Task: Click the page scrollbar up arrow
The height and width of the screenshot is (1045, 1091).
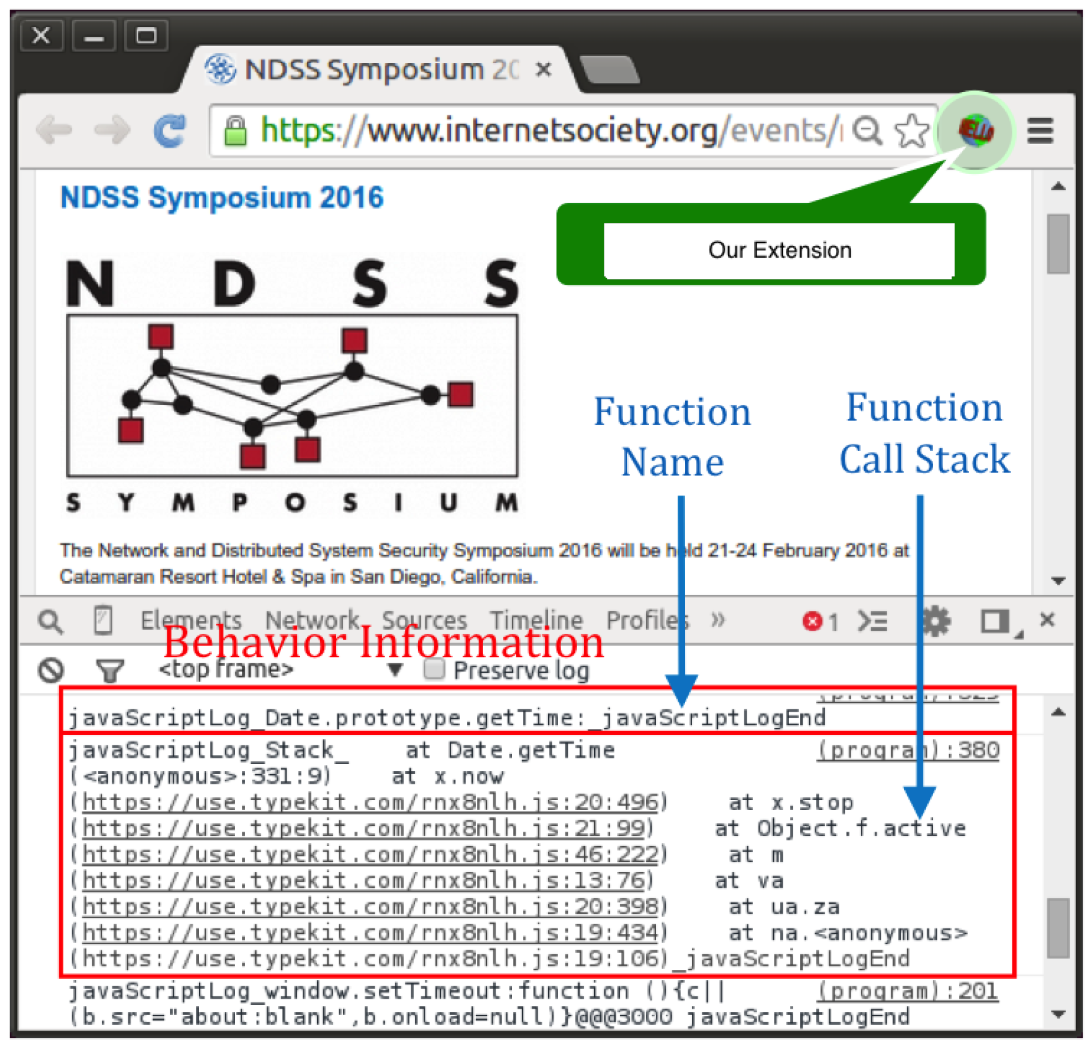Action: point(1059,187)
